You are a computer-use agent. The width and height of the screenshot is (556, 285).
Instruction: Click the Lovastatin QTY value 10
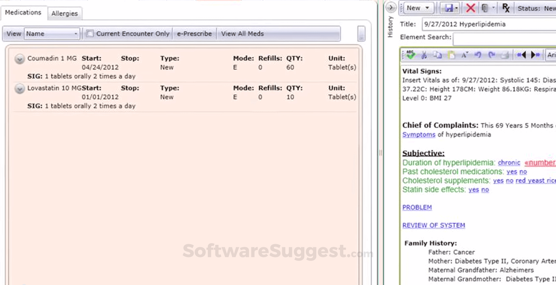click(290, 97)
